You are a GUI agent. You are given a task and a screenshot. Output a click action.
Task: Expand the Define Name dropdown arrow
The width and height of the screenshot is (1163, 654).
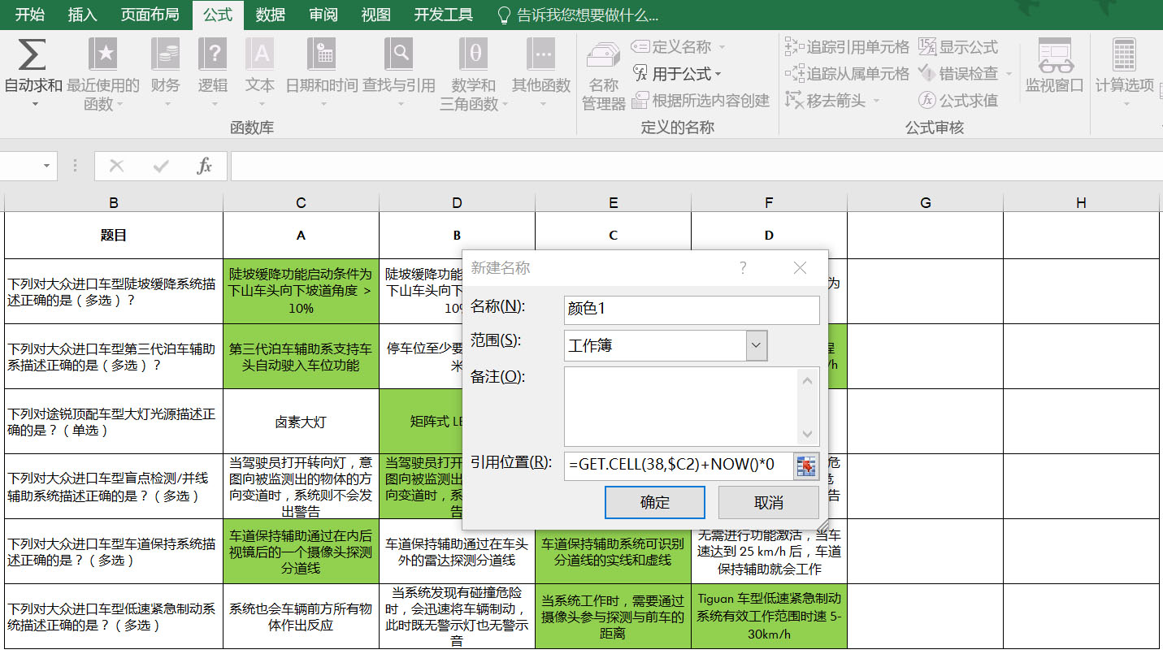[721, 47]
